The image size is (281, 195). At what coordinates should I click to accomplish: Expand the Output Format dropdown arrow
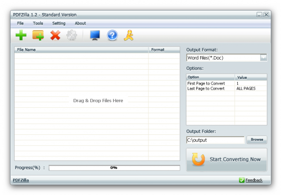click(x=263, y=58)
